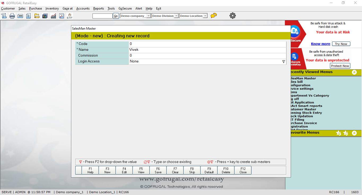The width and height of the screenshot is (362, 195).
Task: Open the Demo Division dropdown
Action: 176,16
